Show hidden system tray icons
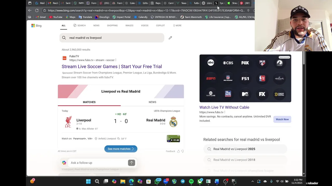The height and width of the screenshot is (186, 332). (x=252, y=181)
